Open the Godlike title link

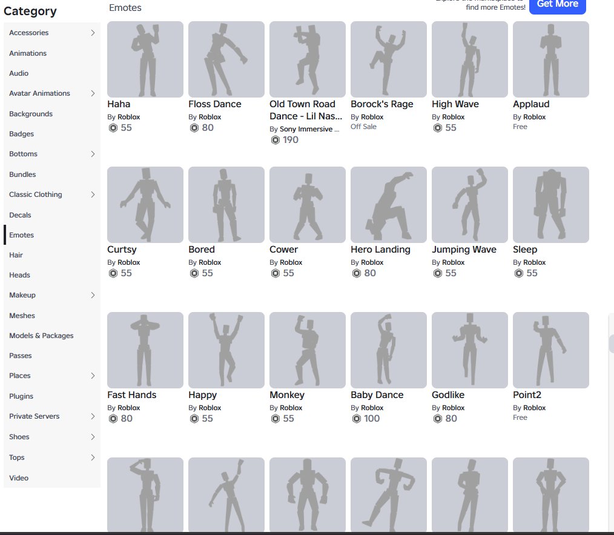tap(448, 395)
